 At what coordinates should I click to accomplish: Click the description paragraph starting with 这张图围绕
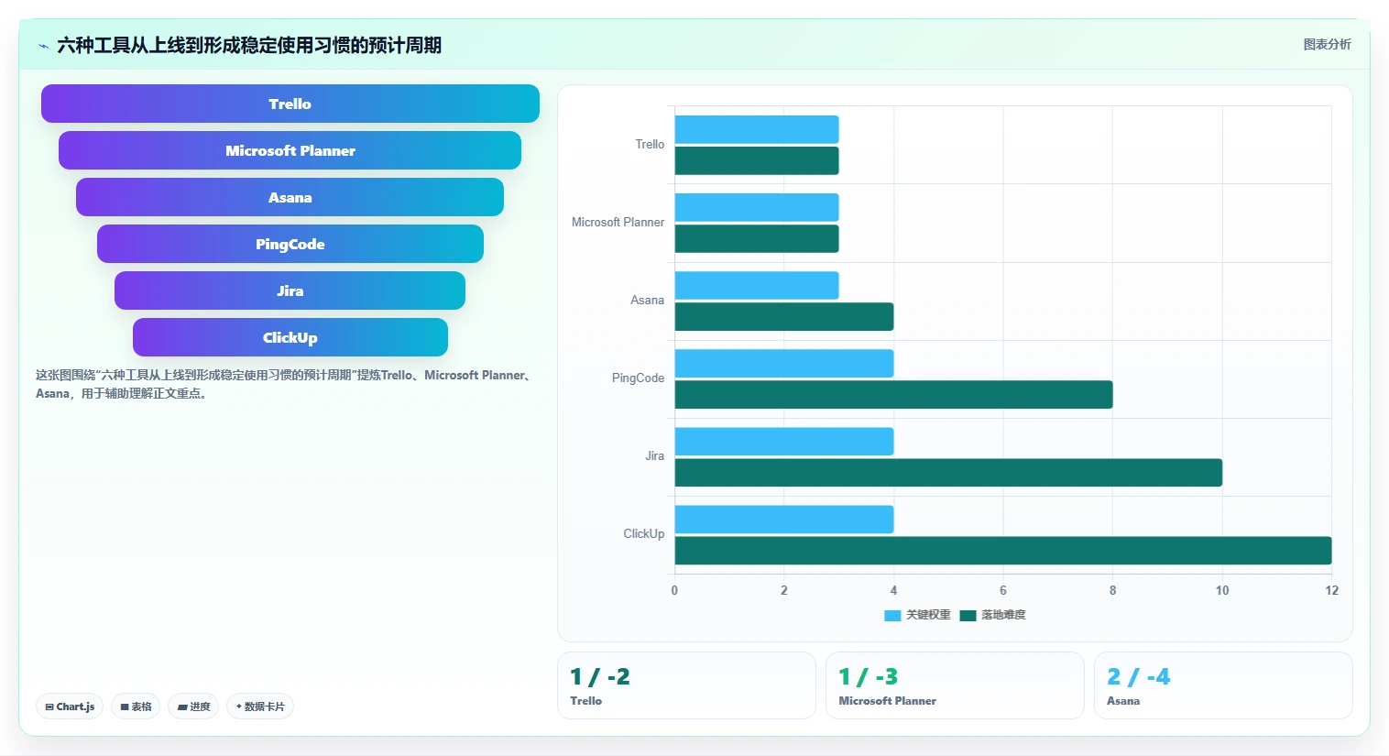(285, 384)
